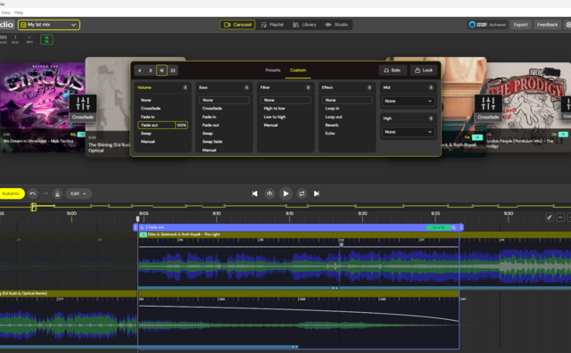Switch to Playlist view

point(272,25)
